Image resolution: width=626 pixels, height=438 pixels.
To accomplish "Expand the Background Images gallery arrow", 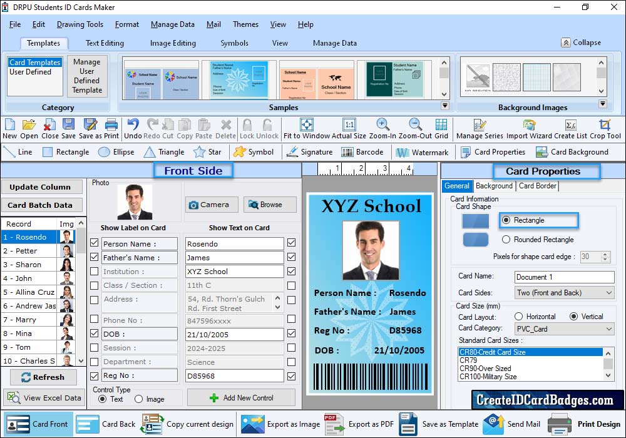I will 603,104.
